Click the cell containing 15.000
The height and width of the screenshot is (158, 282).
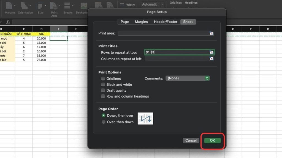point(41,43)
